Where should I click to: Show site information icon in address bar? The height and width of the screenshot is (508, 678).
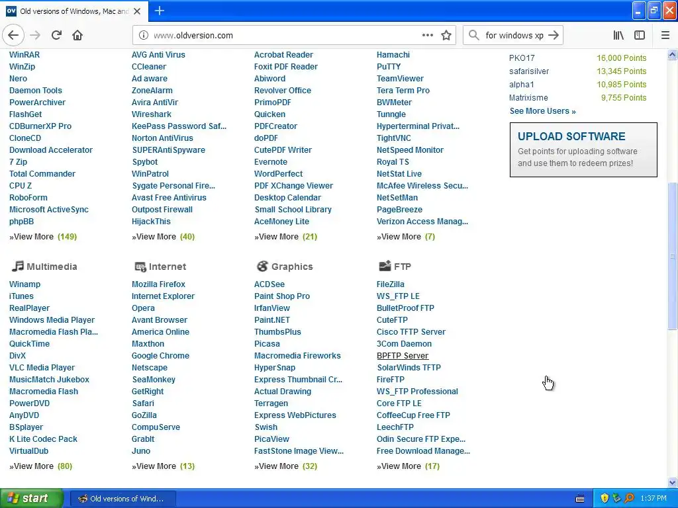pyautogui.click(x=143, y=36)
